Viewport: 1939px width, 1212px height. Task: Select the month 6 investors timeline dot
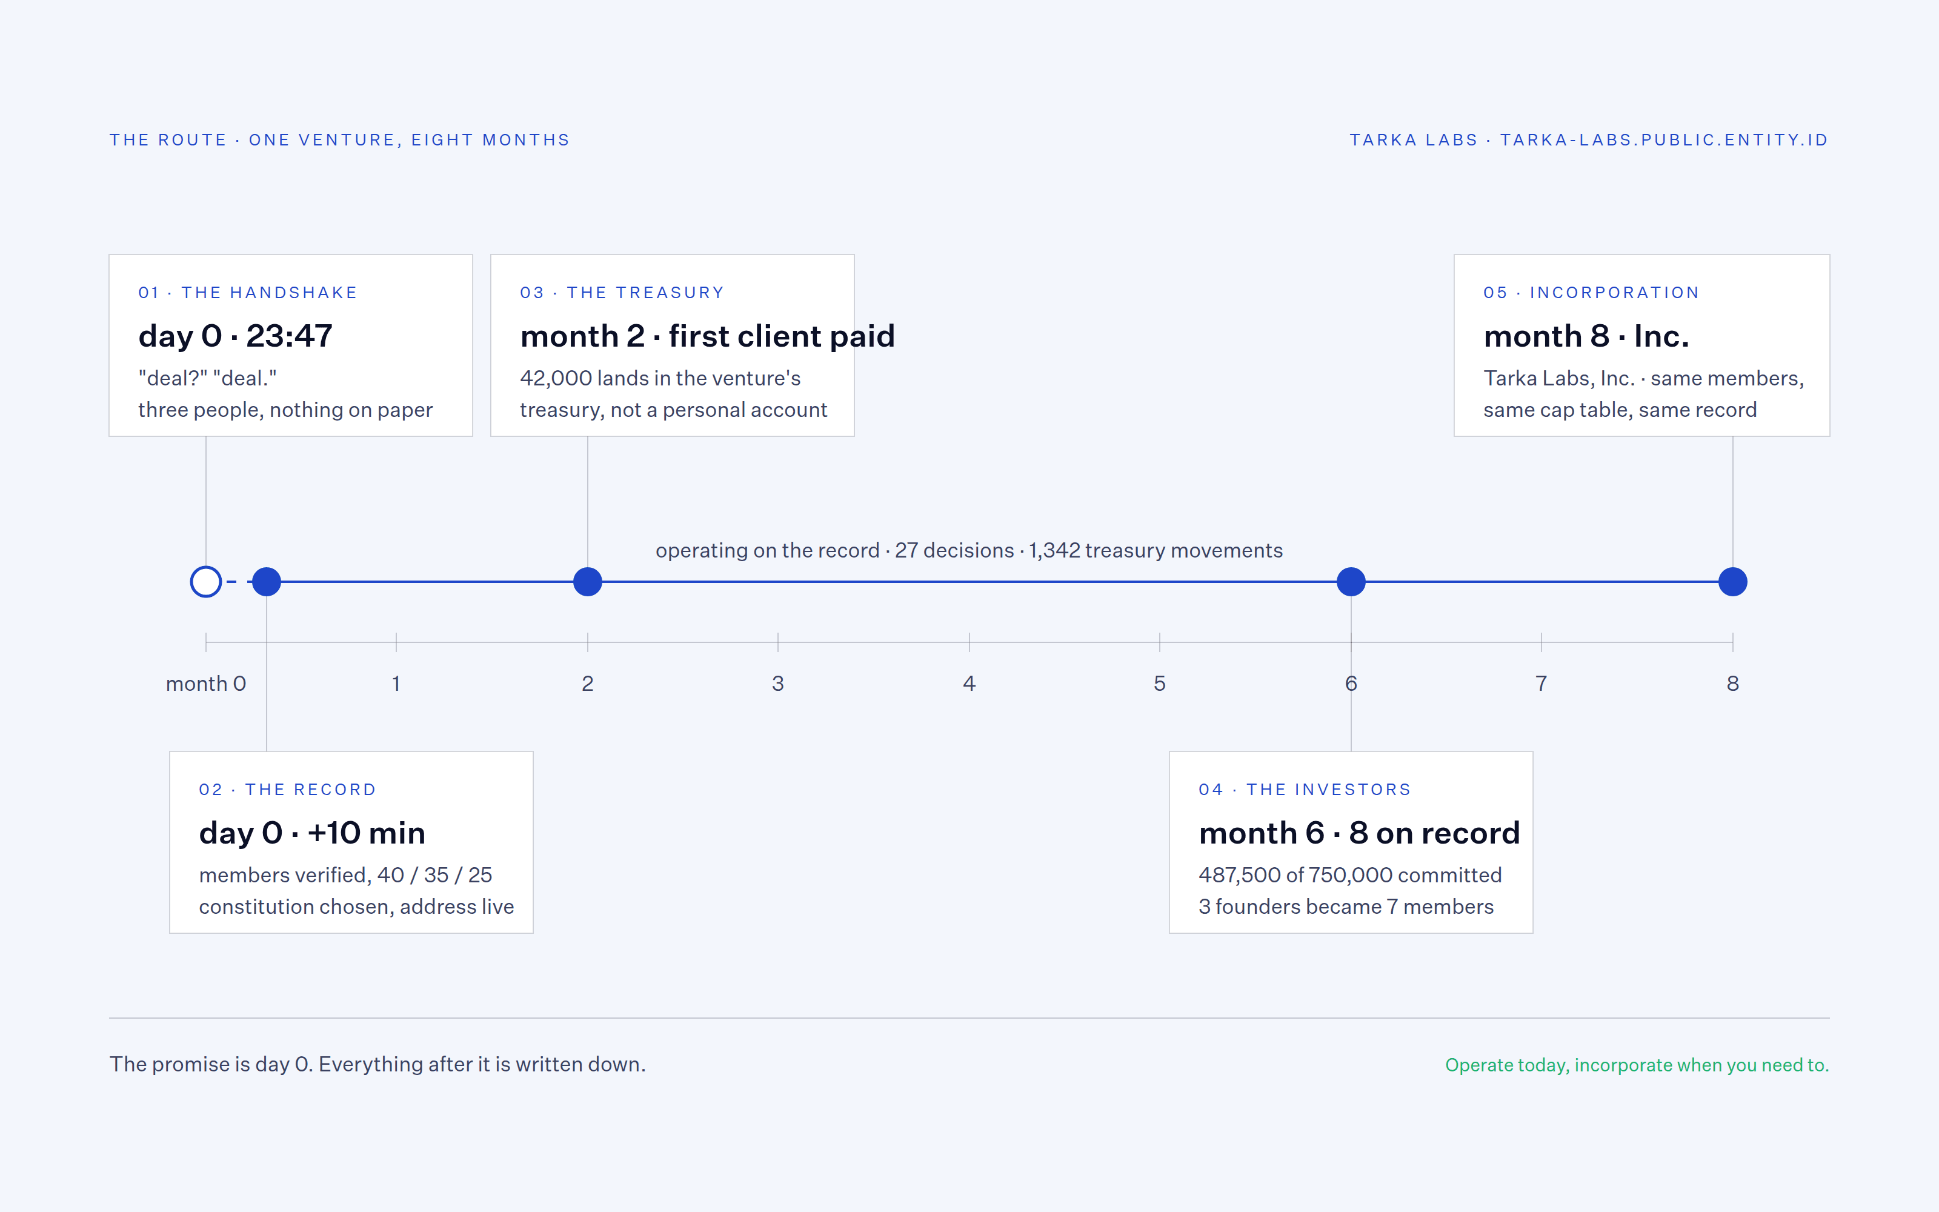pos(1351,582)
